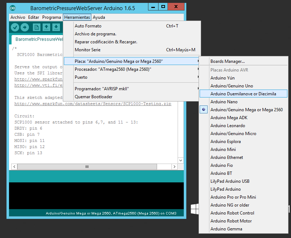
Task: Select Quemar Bootloader
Action: tap(131, 97)
